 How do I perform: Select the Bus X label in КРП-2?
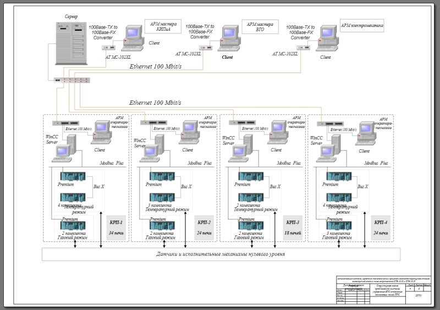(x=186, y=187)
